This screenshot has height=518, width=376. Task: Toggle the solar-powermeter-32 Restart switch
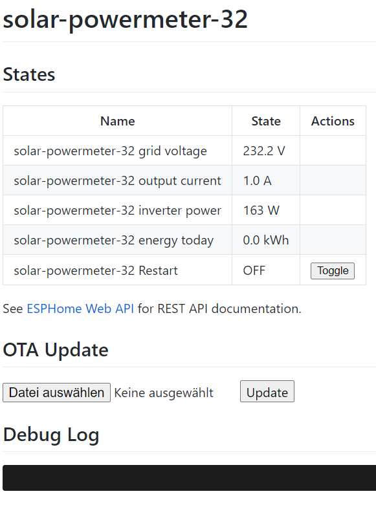click(333, 271)
